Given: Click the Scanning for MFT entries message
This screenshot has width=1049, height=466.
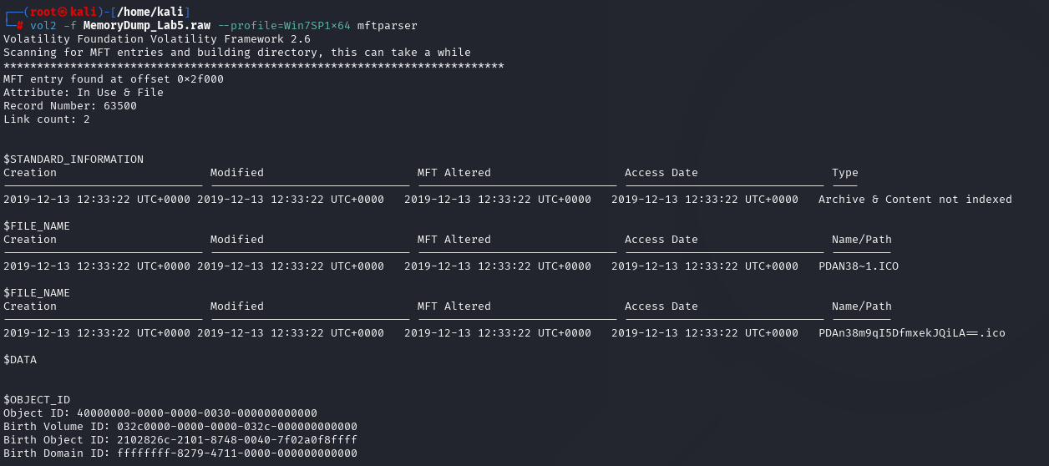Looking at the screenshot, I should [x=237, y=53].
